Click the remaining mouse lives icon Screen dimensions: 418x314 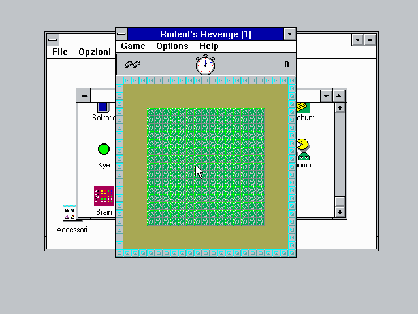click(x=133, y=64)
